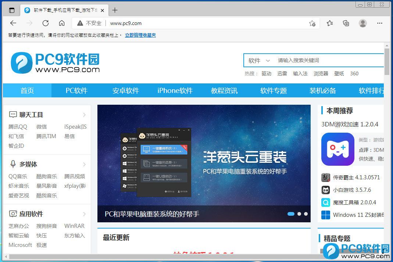Click the horizontal page scrollbar

[165, 256]
